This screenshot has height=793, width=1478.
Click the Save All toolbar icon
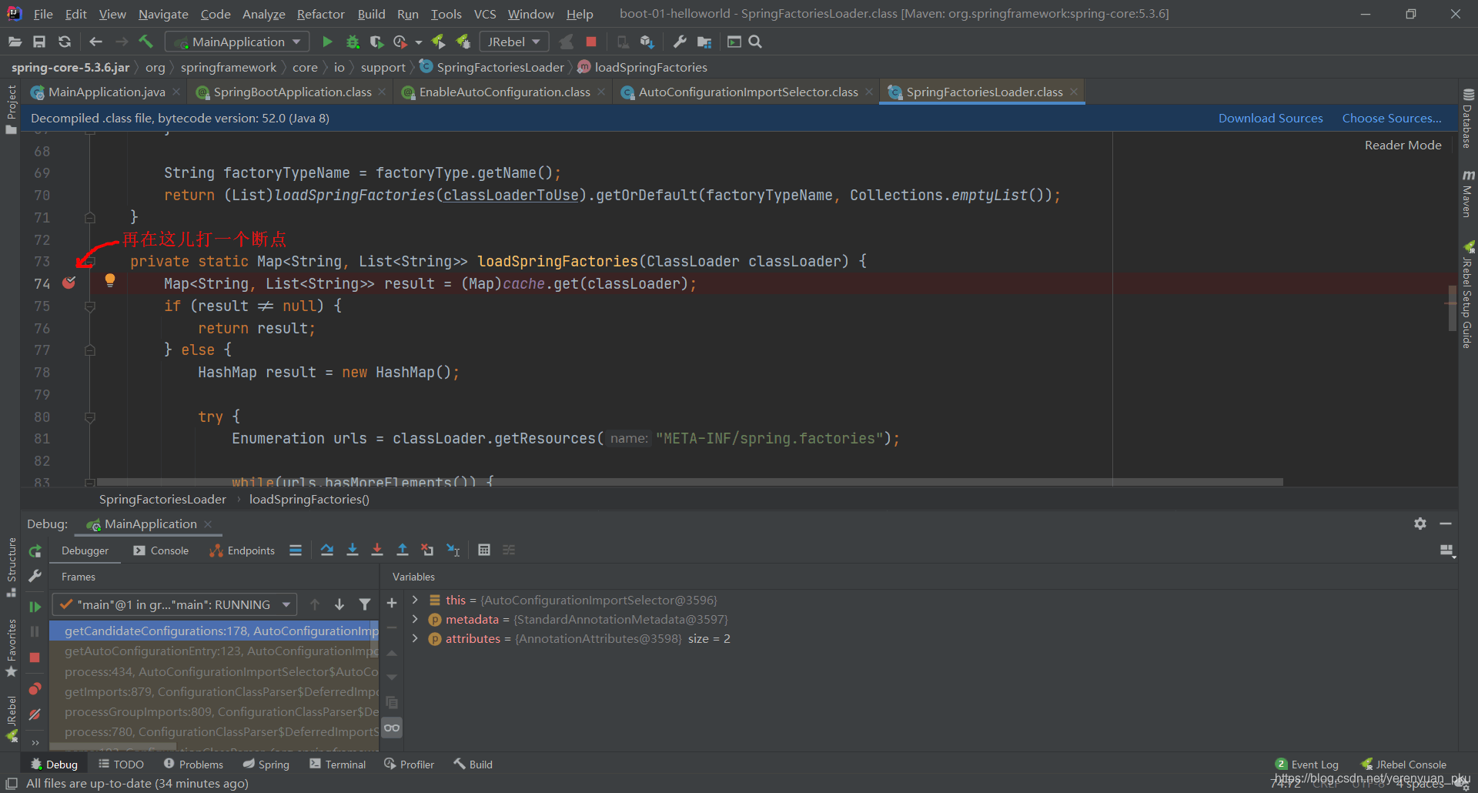[x=39, y=42]
